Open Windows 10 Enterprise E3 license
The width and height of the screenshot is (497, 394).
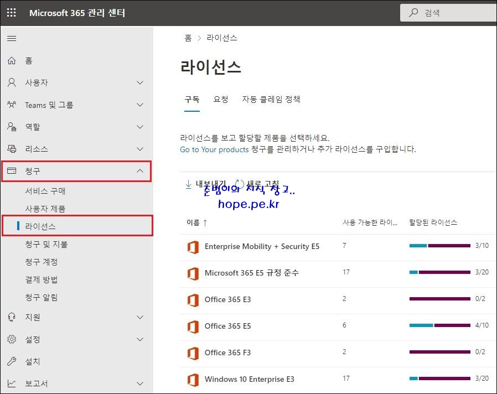(250, 379)
